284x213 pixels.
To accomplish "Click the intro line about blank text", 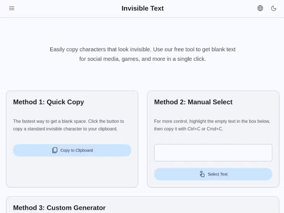I will click(x=142, y=49).
